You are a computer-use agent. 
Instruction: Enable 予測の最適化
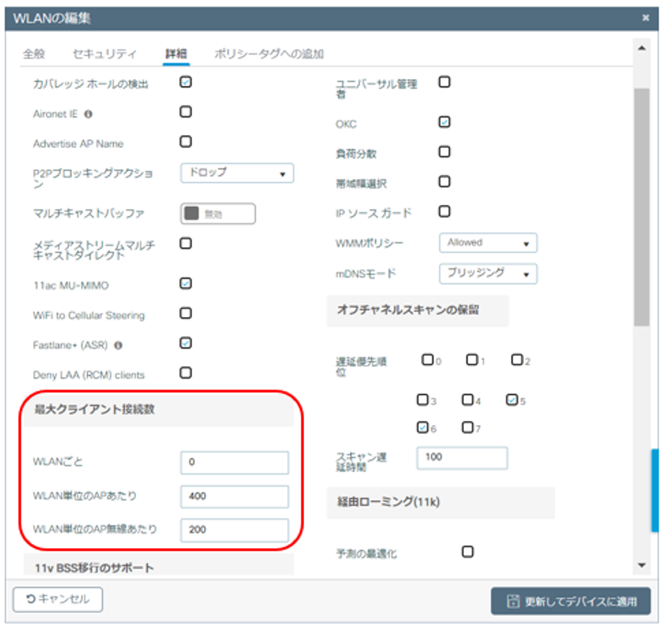pyautogui.click(x=468, y=552)
